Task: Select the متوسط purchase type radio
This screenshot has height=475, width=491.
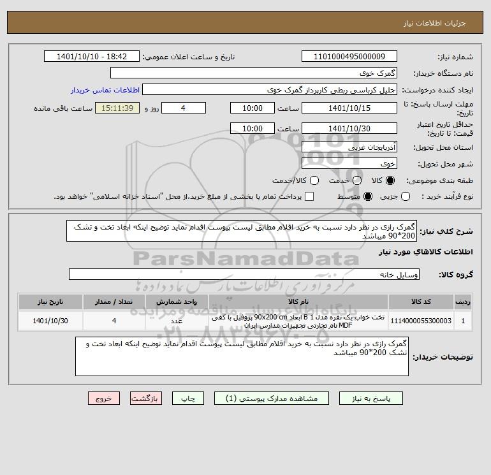Action: pyautogui.click(x=368, y=196)
